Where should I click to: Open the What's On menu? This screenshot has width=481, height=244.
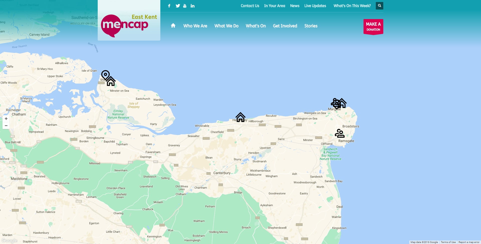256,26
